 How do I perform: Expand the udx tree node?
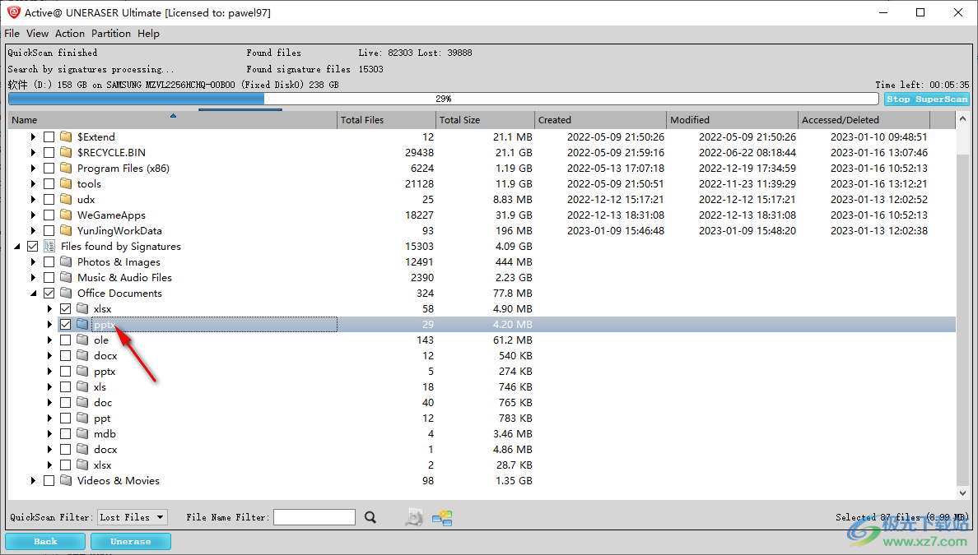(x=34, y=199)
